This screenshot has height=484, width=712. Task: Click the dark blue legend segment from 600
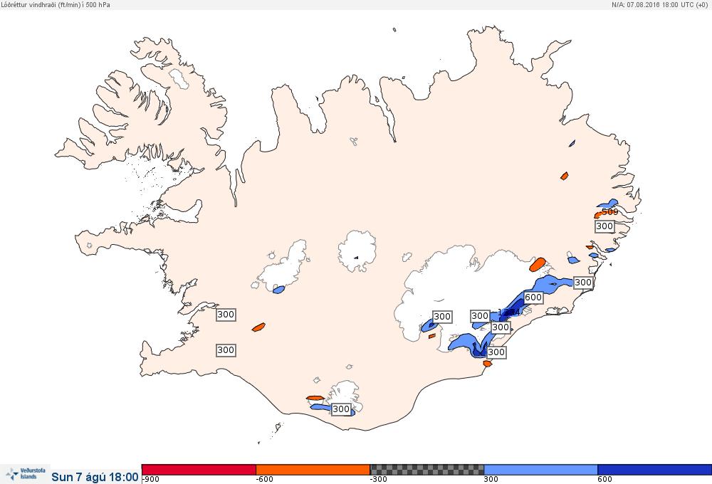pos(655,470)
